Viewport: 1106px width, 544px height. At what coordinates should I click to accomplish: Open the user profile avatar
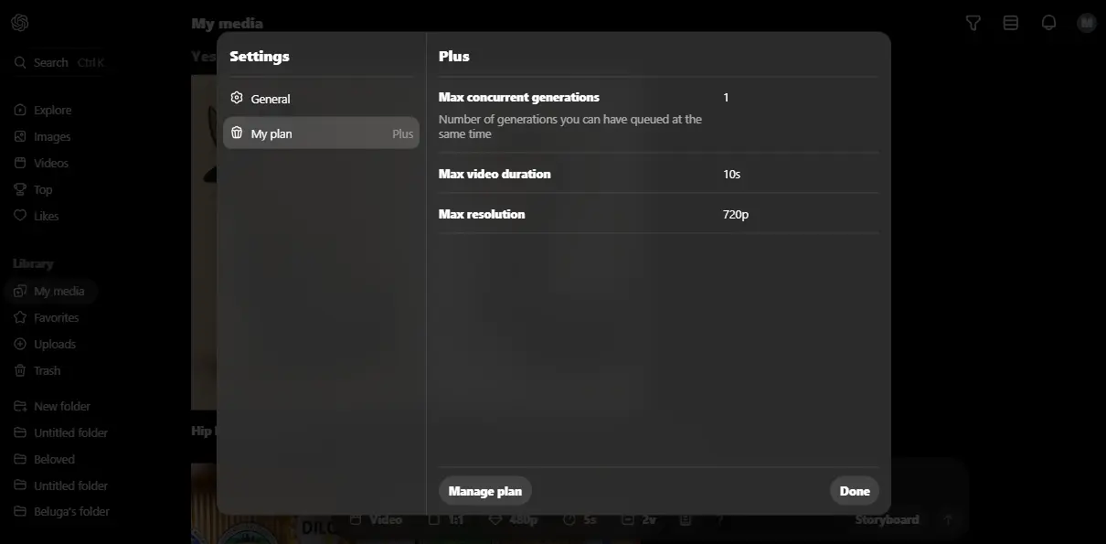(x=1087, y=23)
